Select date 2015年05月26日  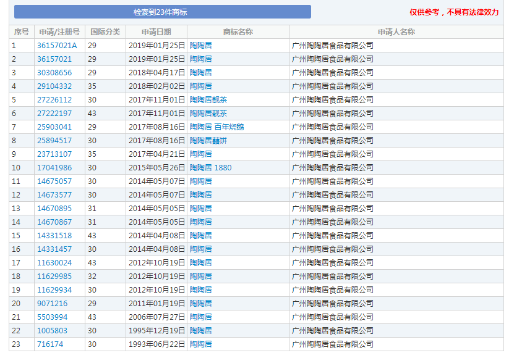pos(157,167)
